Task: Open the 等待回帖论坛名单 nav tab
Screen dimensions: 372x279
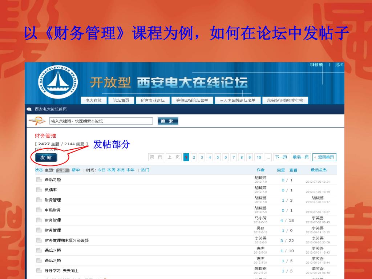Action: [192, 100]
